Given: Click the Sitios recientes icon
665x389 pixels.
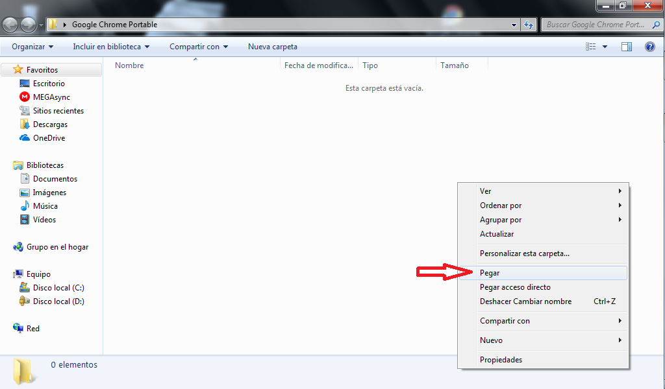Looking at the screenshot, I should (25, 110).
